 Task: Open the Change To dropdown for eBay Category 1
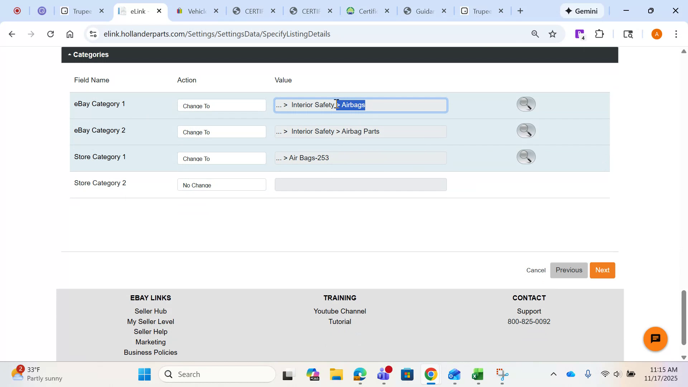(x=221, y=105)
